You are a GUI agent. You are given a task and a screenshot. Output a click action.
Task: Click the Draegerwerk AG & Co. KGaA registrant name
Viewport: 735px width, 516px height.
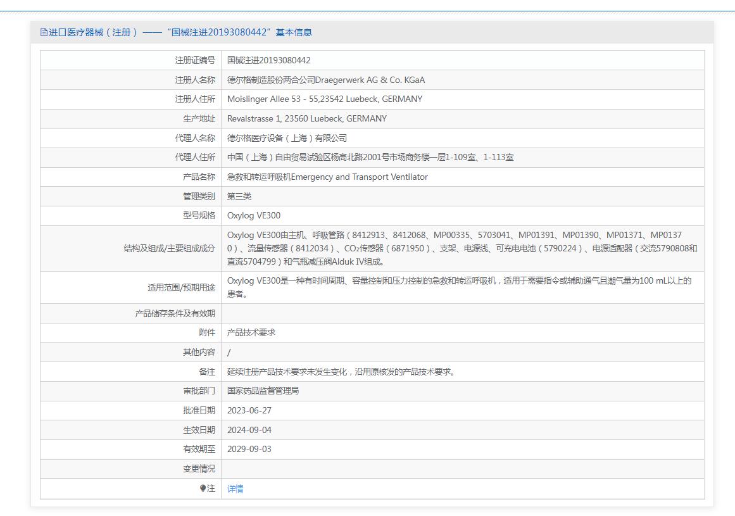click(326, 80)
